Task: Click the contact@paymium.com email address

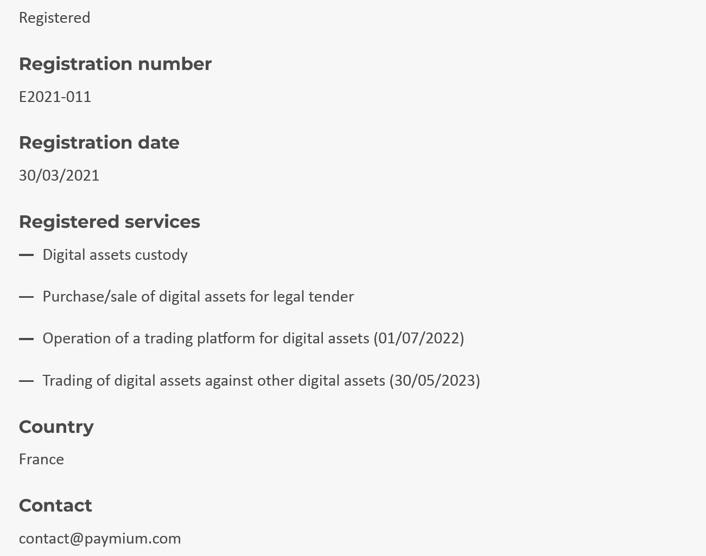Action: tap(100, 539)
